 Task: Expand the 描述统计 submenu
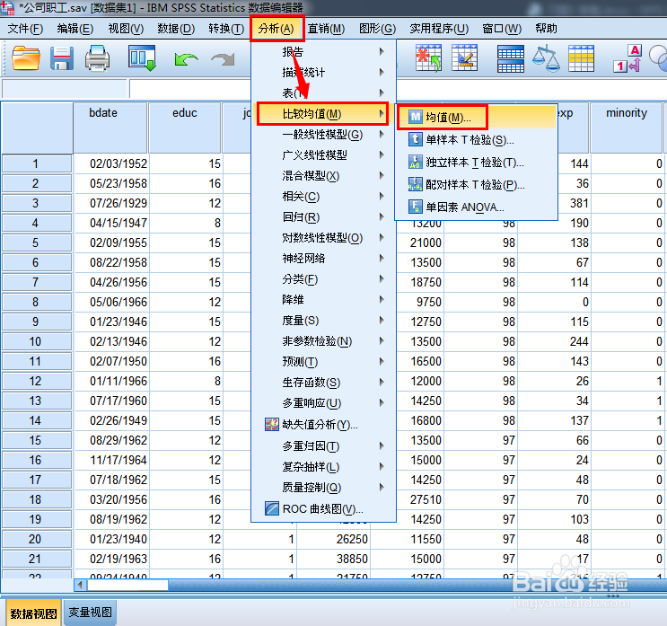324,73
